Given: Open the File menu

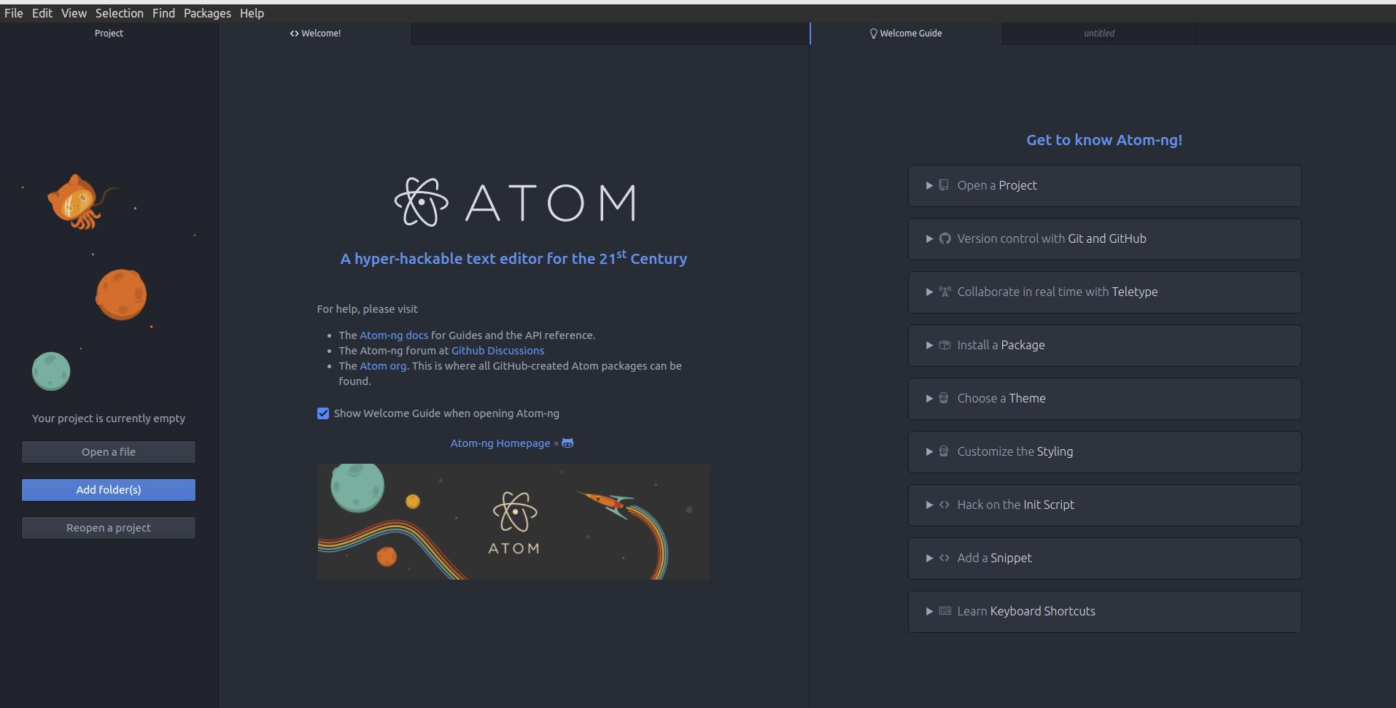Looking at the screenshot, I should pos(14,13).
